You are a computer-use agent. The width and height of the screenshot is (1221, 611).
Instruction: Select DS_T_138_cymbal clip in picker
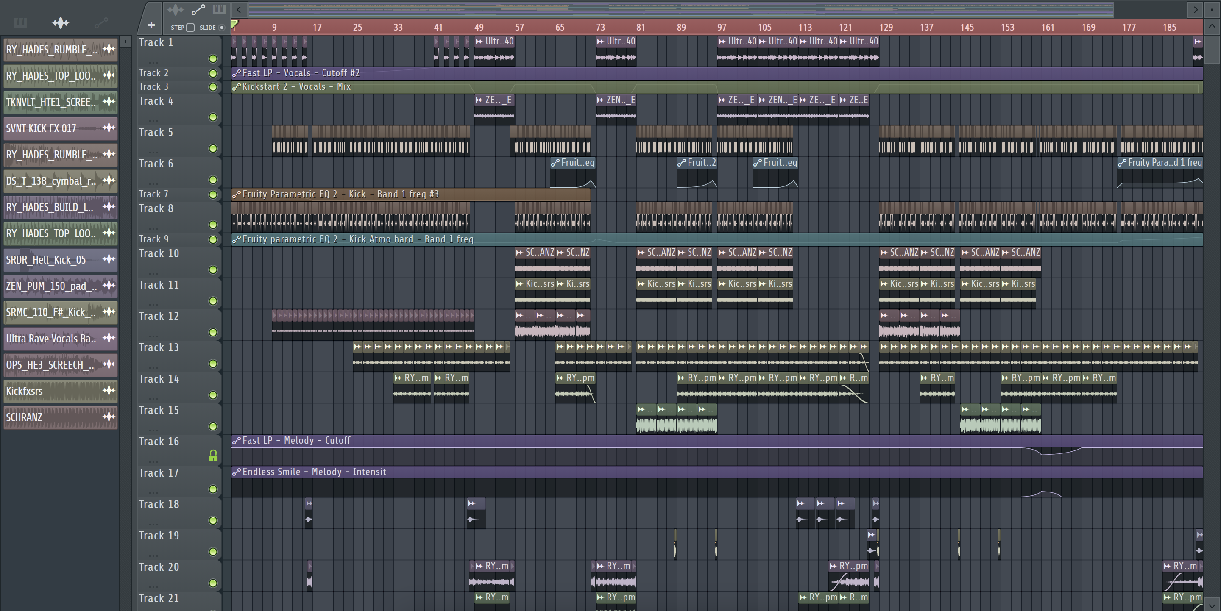click(60, 181)
